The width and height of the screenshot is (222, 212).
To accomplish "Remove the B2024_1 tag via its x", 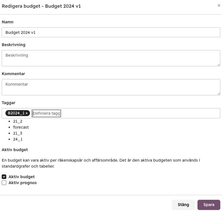I will coord(27,113).
